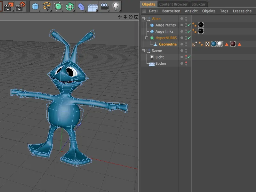Add a floor environment object
Image resolution: width=256 pixels, height=192 pixels.
92,7
